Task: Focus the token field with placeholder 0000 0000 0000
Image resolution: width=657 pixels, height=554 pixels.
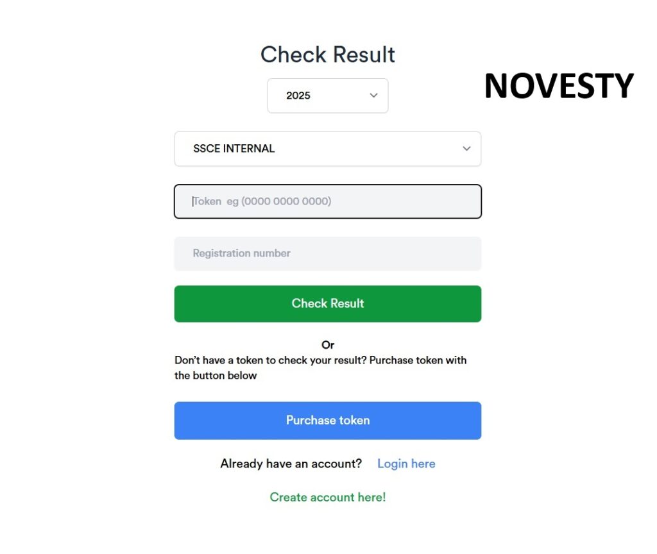Action: [327, 201]
